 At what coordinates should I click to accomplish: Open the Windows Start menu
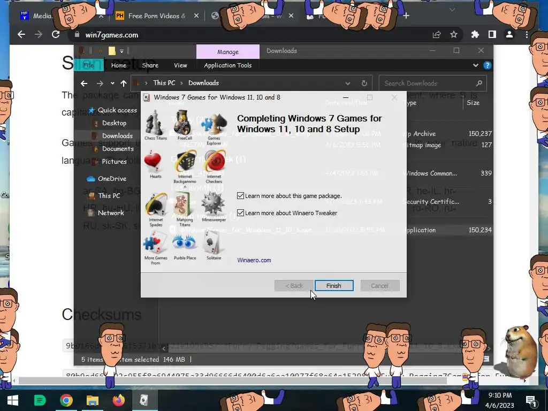[13, 400]
